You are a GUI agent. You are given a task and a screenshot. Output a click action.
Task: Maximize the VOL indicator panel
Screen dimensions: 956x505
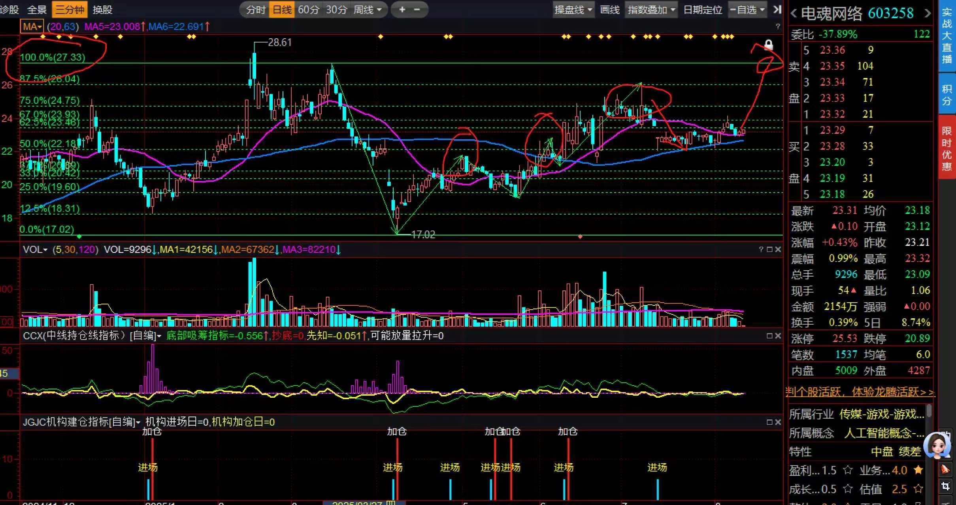tap(769, 249)
